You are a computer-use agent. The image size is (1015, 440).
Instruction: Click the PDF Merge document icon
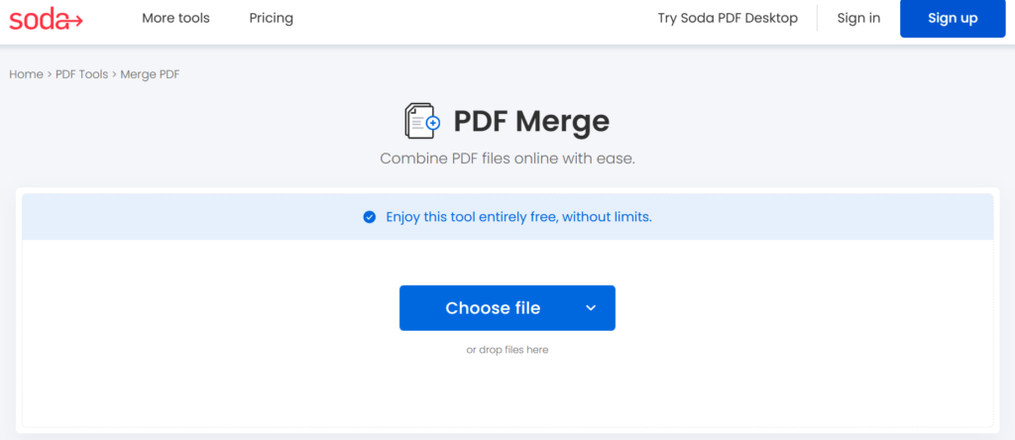pyautogui.click(x=422, y=121)
